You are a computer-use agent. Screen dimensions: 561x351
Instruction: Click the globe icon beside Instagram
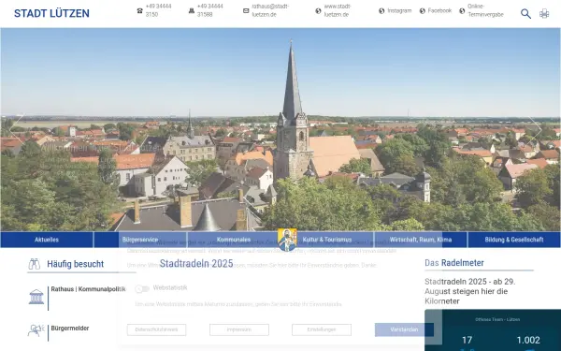(x=381, y=10)
